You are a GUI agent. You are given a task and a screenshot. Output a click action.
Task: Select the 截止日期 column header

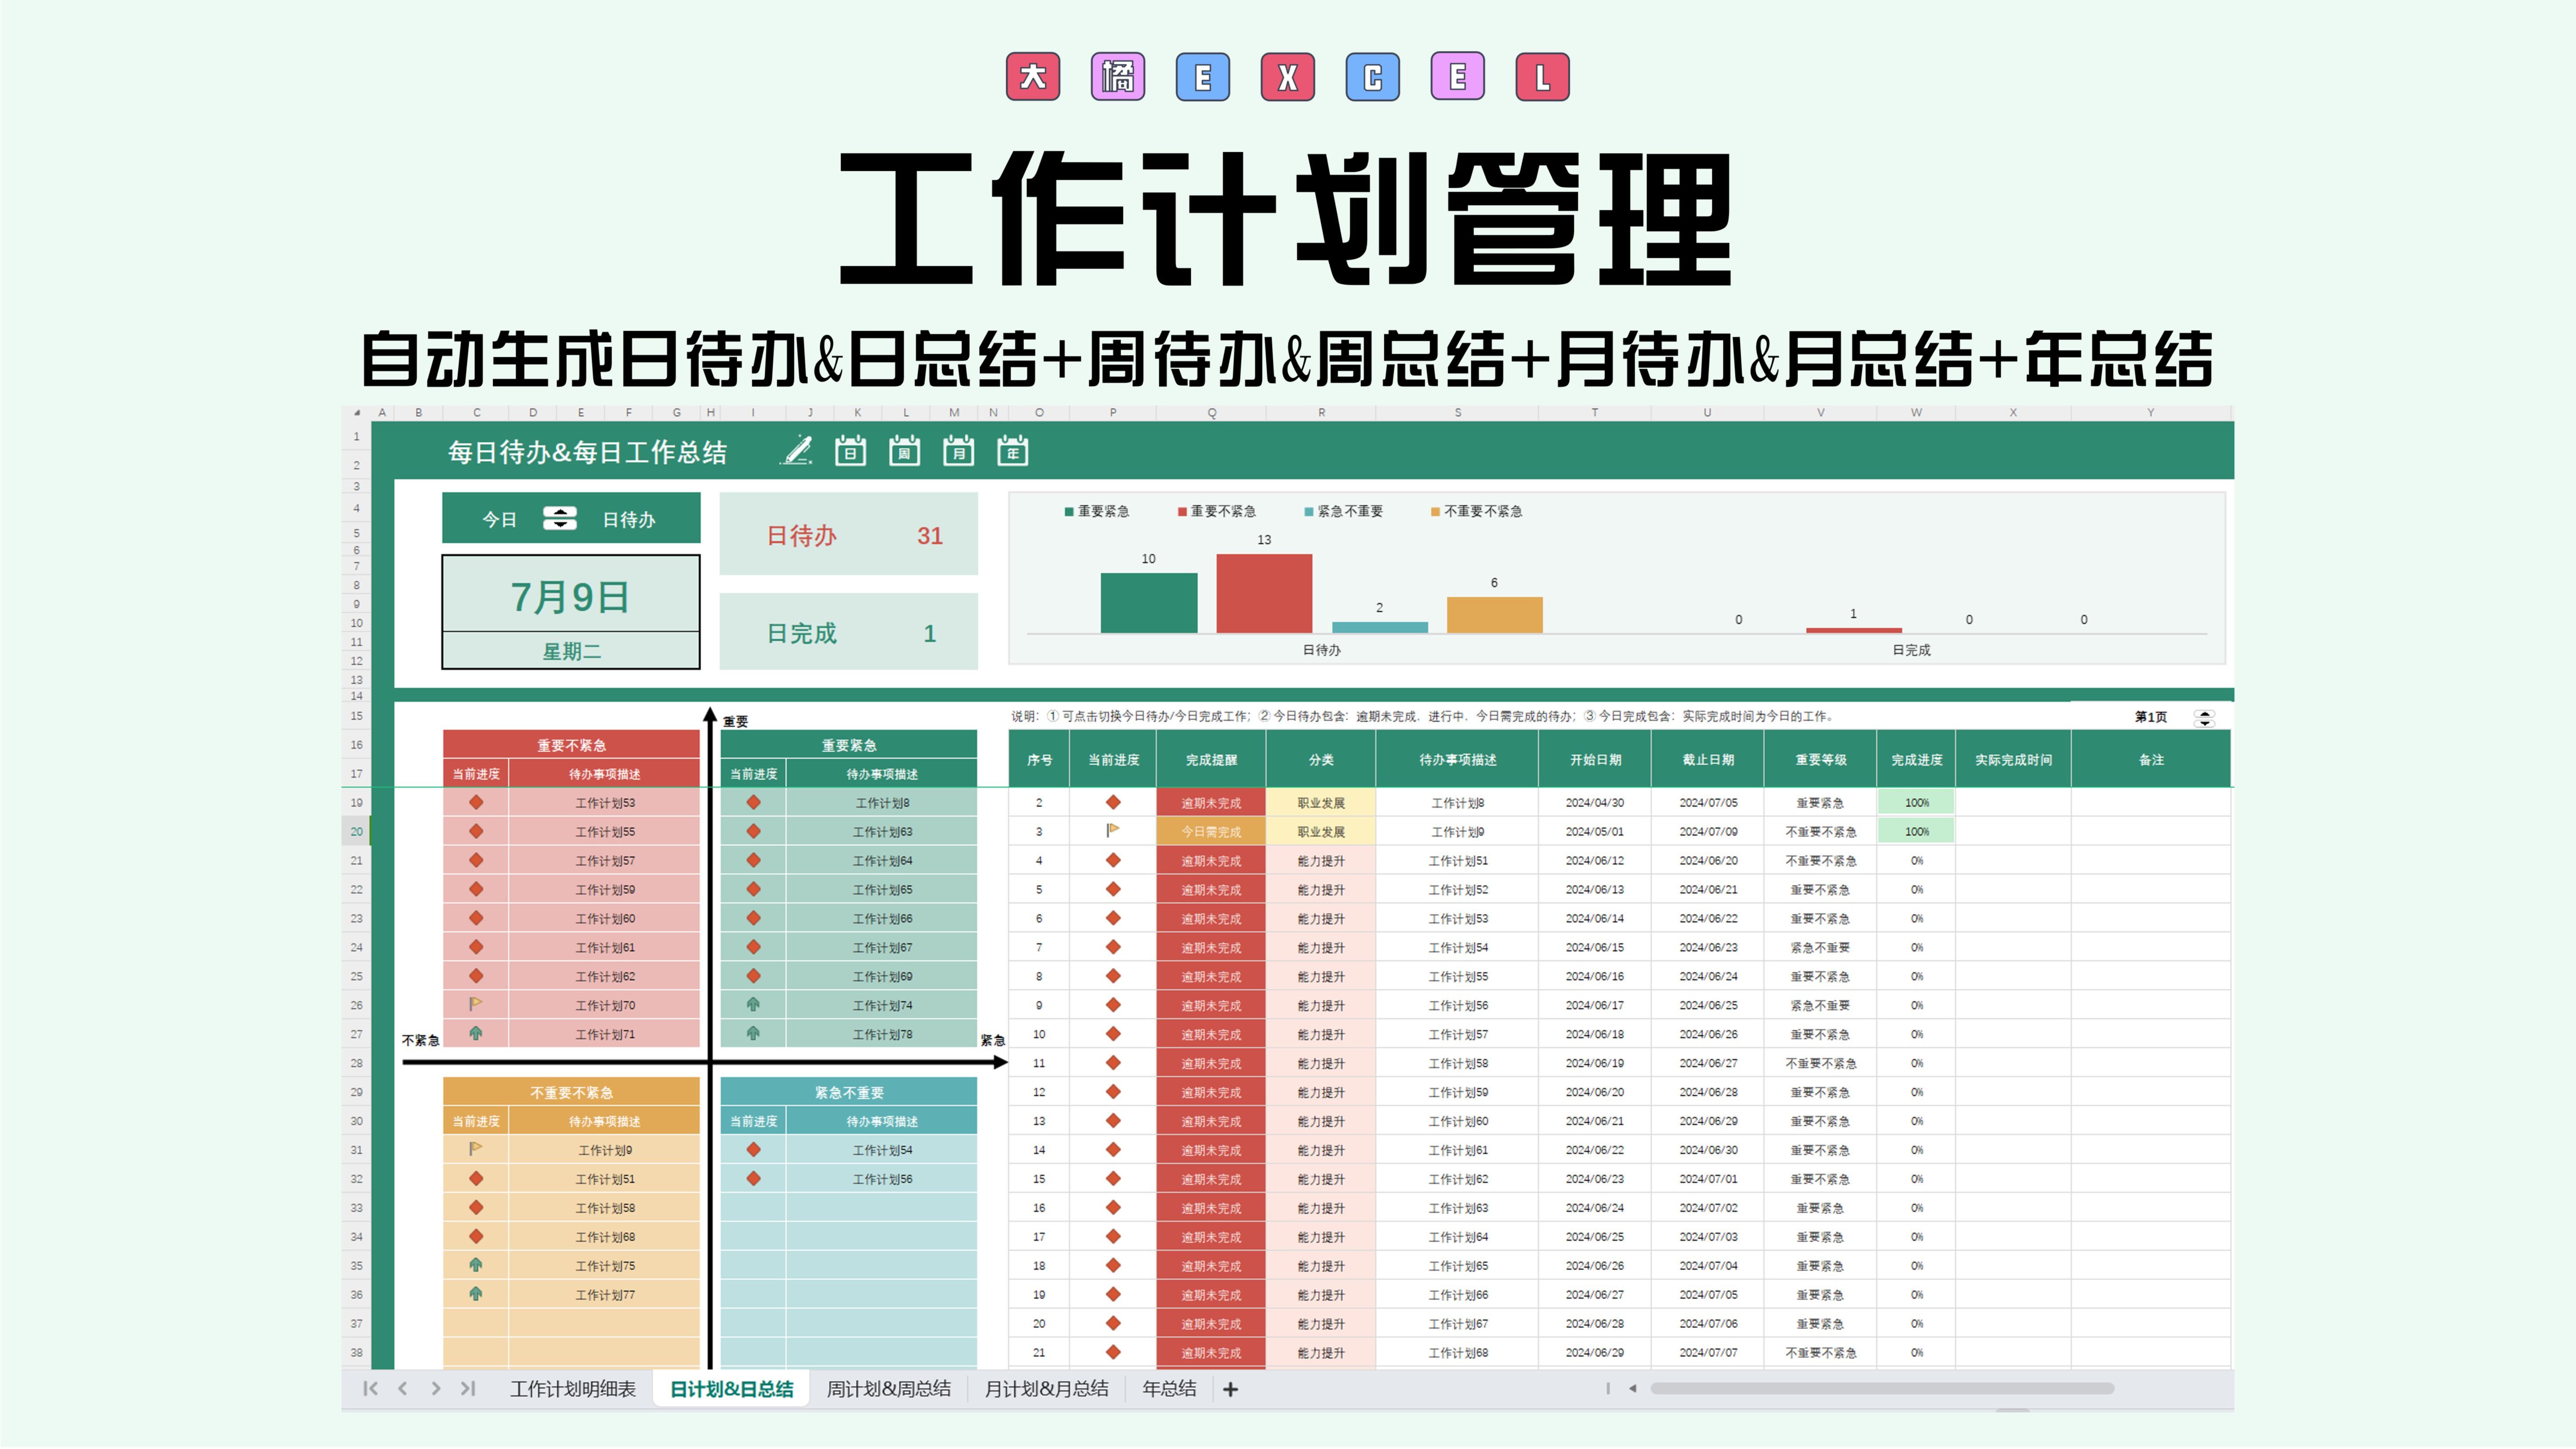pyautogui.click(x=1707, y=760)
